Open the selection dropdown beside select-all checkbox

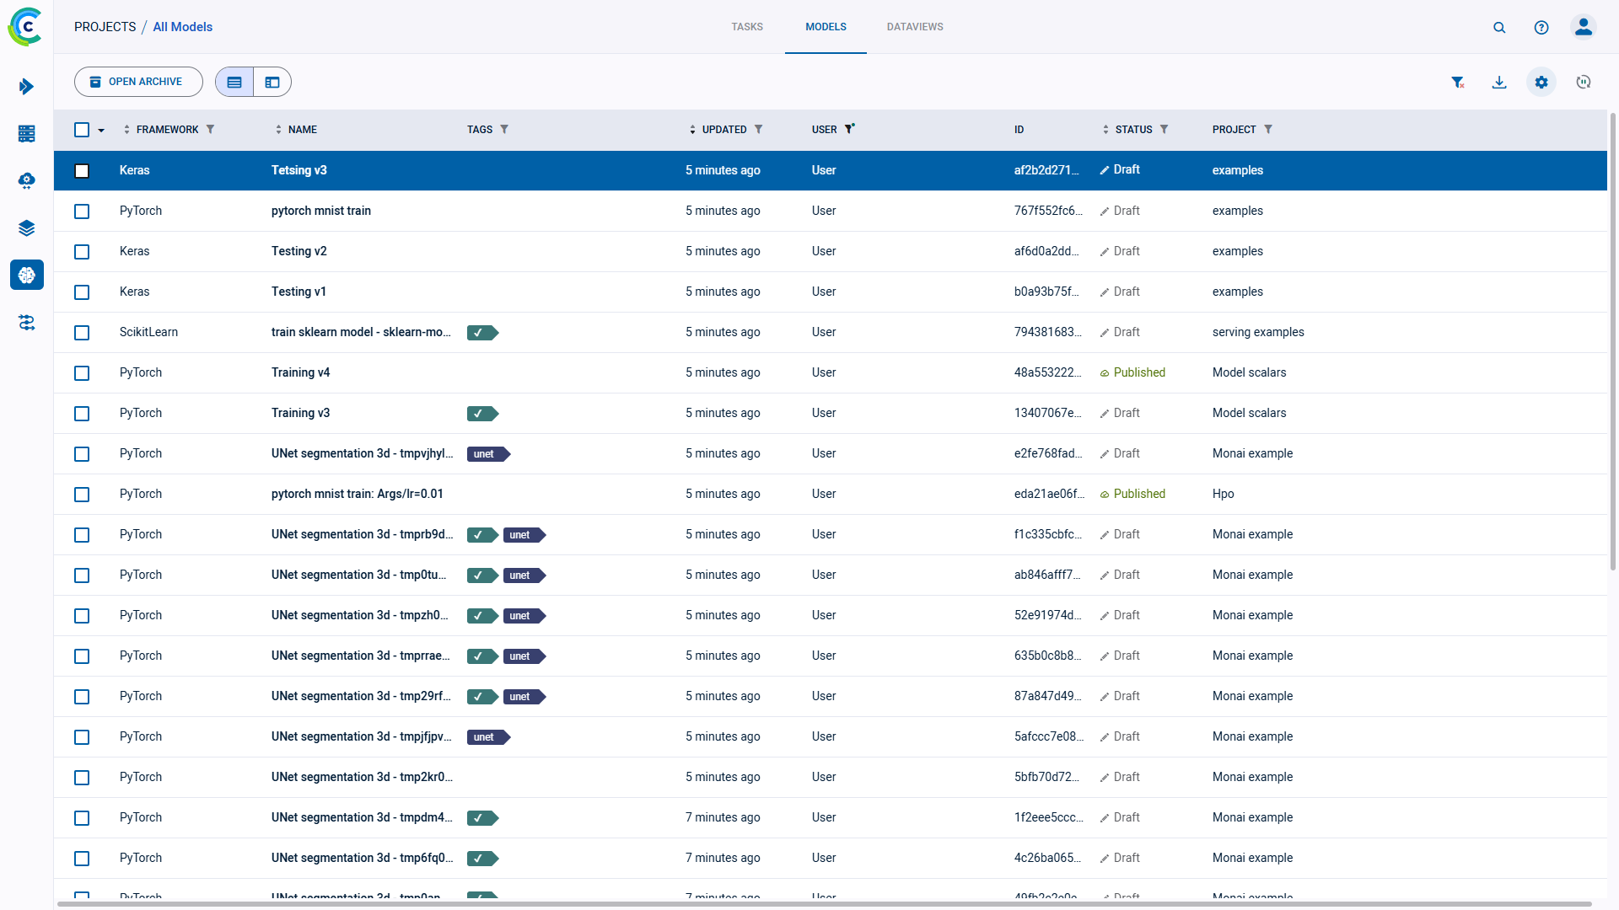(x=102, y=130)
